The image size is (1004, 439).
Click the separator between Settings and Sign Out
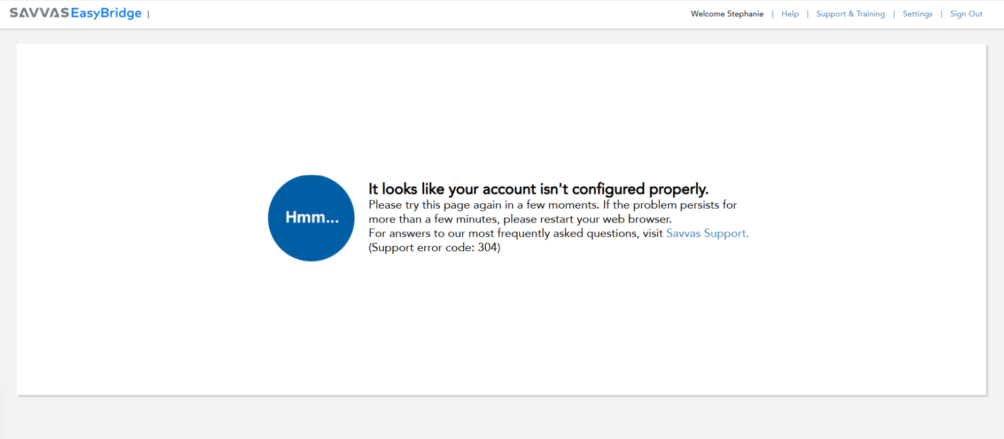(x=941, y=14)
